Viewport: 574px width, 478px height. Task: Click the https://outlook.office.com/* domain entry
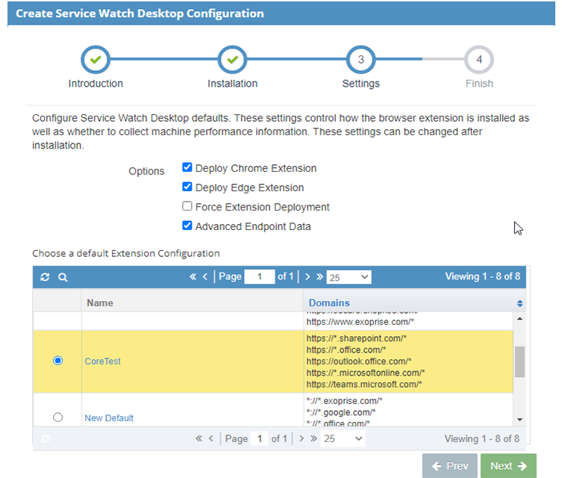(359, 361)
